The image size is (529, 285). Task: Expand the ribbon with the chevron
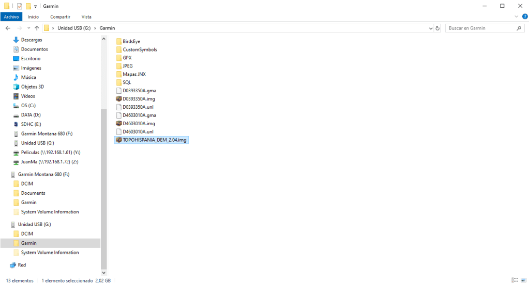517,16
